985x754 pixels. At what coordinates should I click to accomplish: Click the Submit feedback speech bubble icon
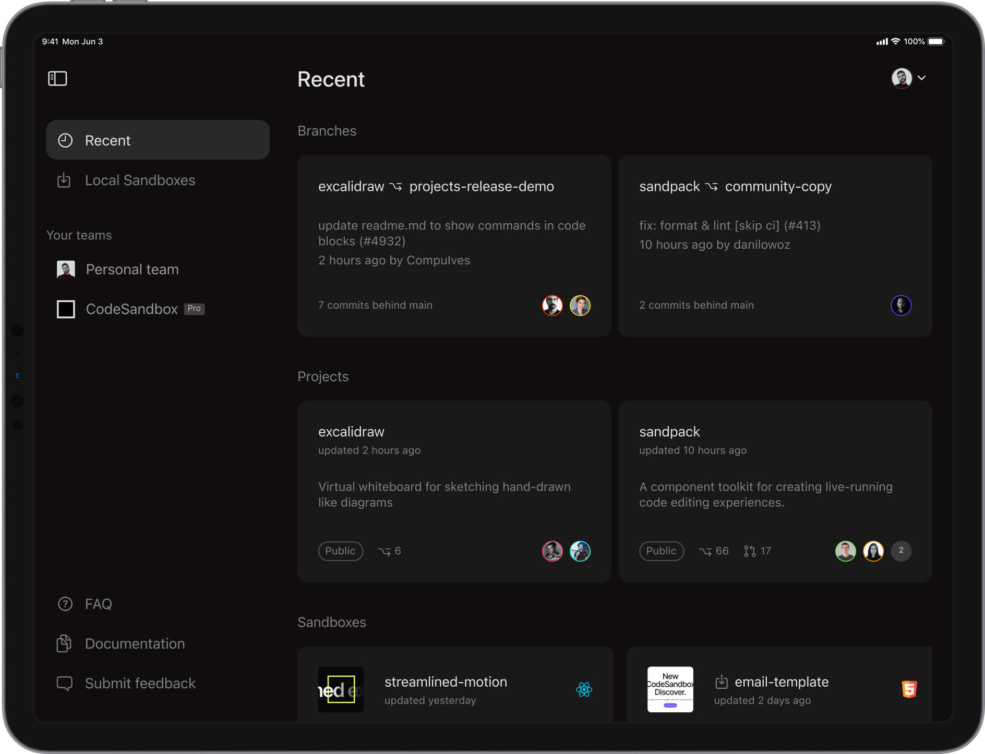[64, 683]
